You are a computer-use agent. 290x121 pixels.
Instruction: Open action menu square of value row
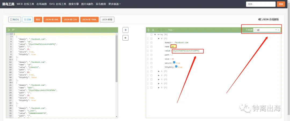[x=151, y=51]
